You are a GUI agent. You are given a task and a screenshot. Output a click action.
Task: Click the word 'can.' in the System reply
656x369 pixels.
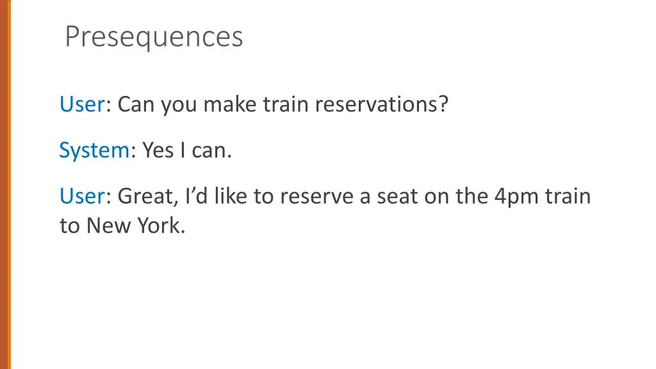pyautogui.click(x=211, y=151)
